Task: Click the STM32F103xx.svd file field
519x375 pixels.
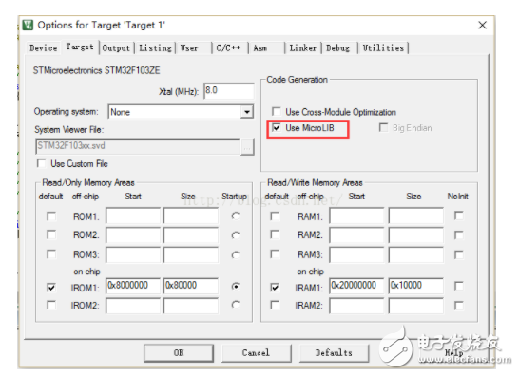Action: tap(138, 146)
